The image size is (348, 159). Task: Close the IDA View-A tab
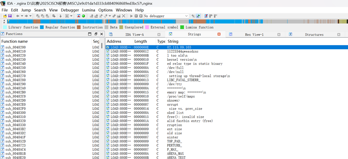click(159, 34)
